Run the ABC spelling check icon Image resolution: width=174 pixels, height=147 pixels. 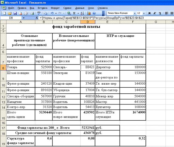tap(39, 13)
